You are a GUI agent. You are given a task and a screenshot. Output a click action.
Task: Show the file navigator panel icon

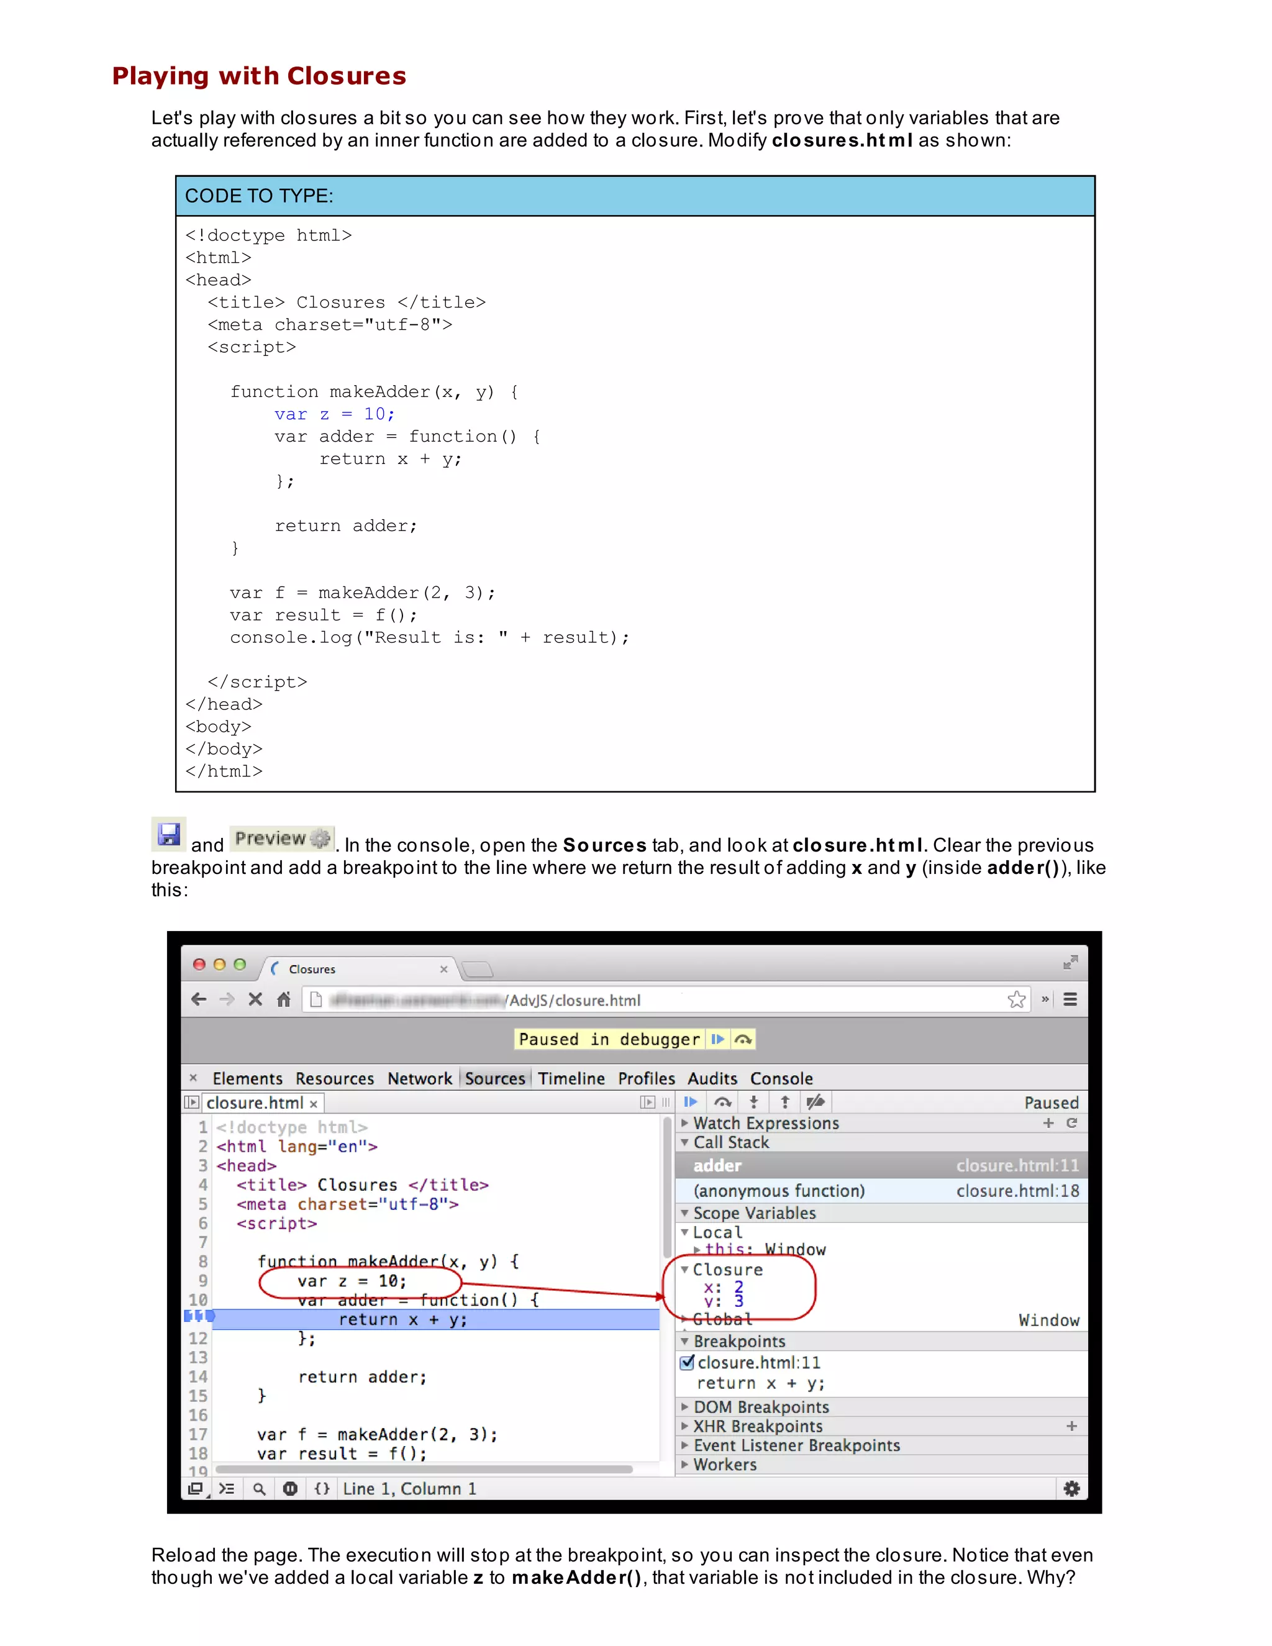(191, 1102)
